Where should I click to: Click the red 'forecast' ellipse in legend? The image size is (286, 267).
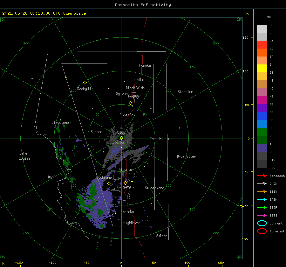262,231
